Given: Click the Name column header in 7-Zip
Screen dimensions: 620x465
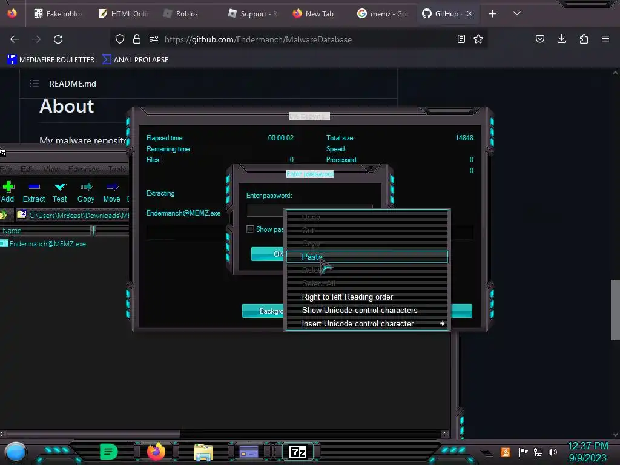Looking at the screenshot, I should 45,231.
